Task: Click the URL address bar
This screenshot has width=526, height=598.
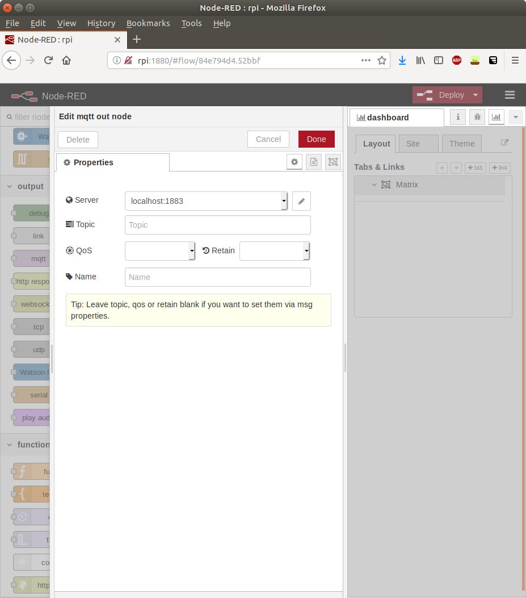Action: [x=248, y=60]
